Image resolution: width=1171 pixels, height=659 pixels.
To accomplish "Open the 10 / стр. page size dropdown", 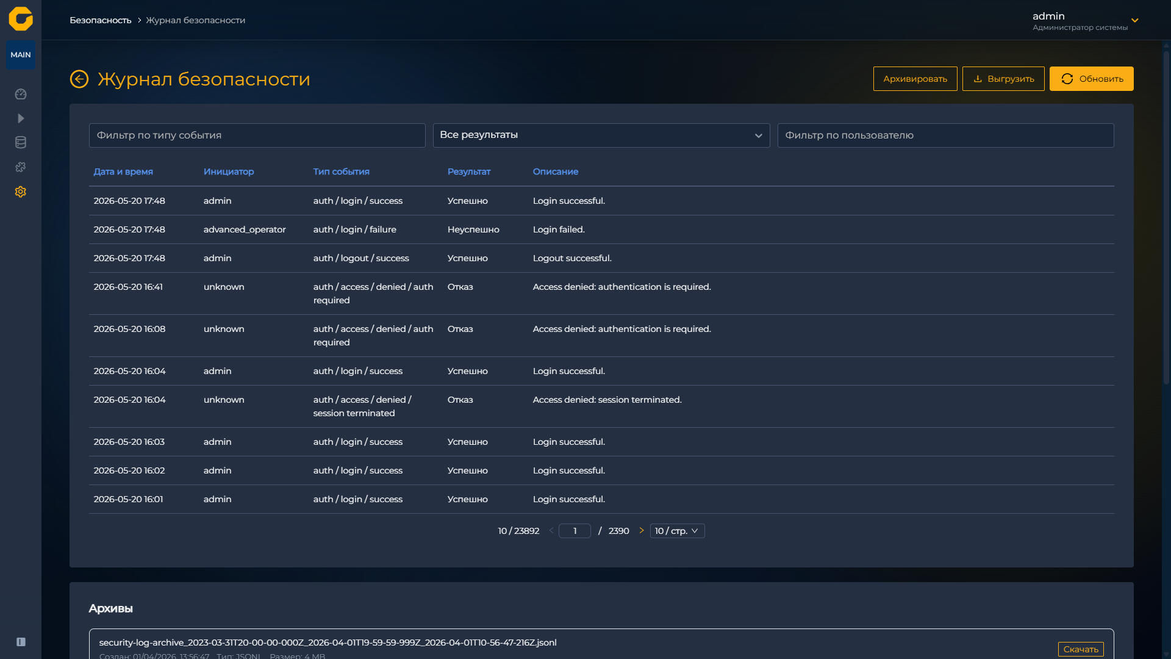I will [677, 531].
